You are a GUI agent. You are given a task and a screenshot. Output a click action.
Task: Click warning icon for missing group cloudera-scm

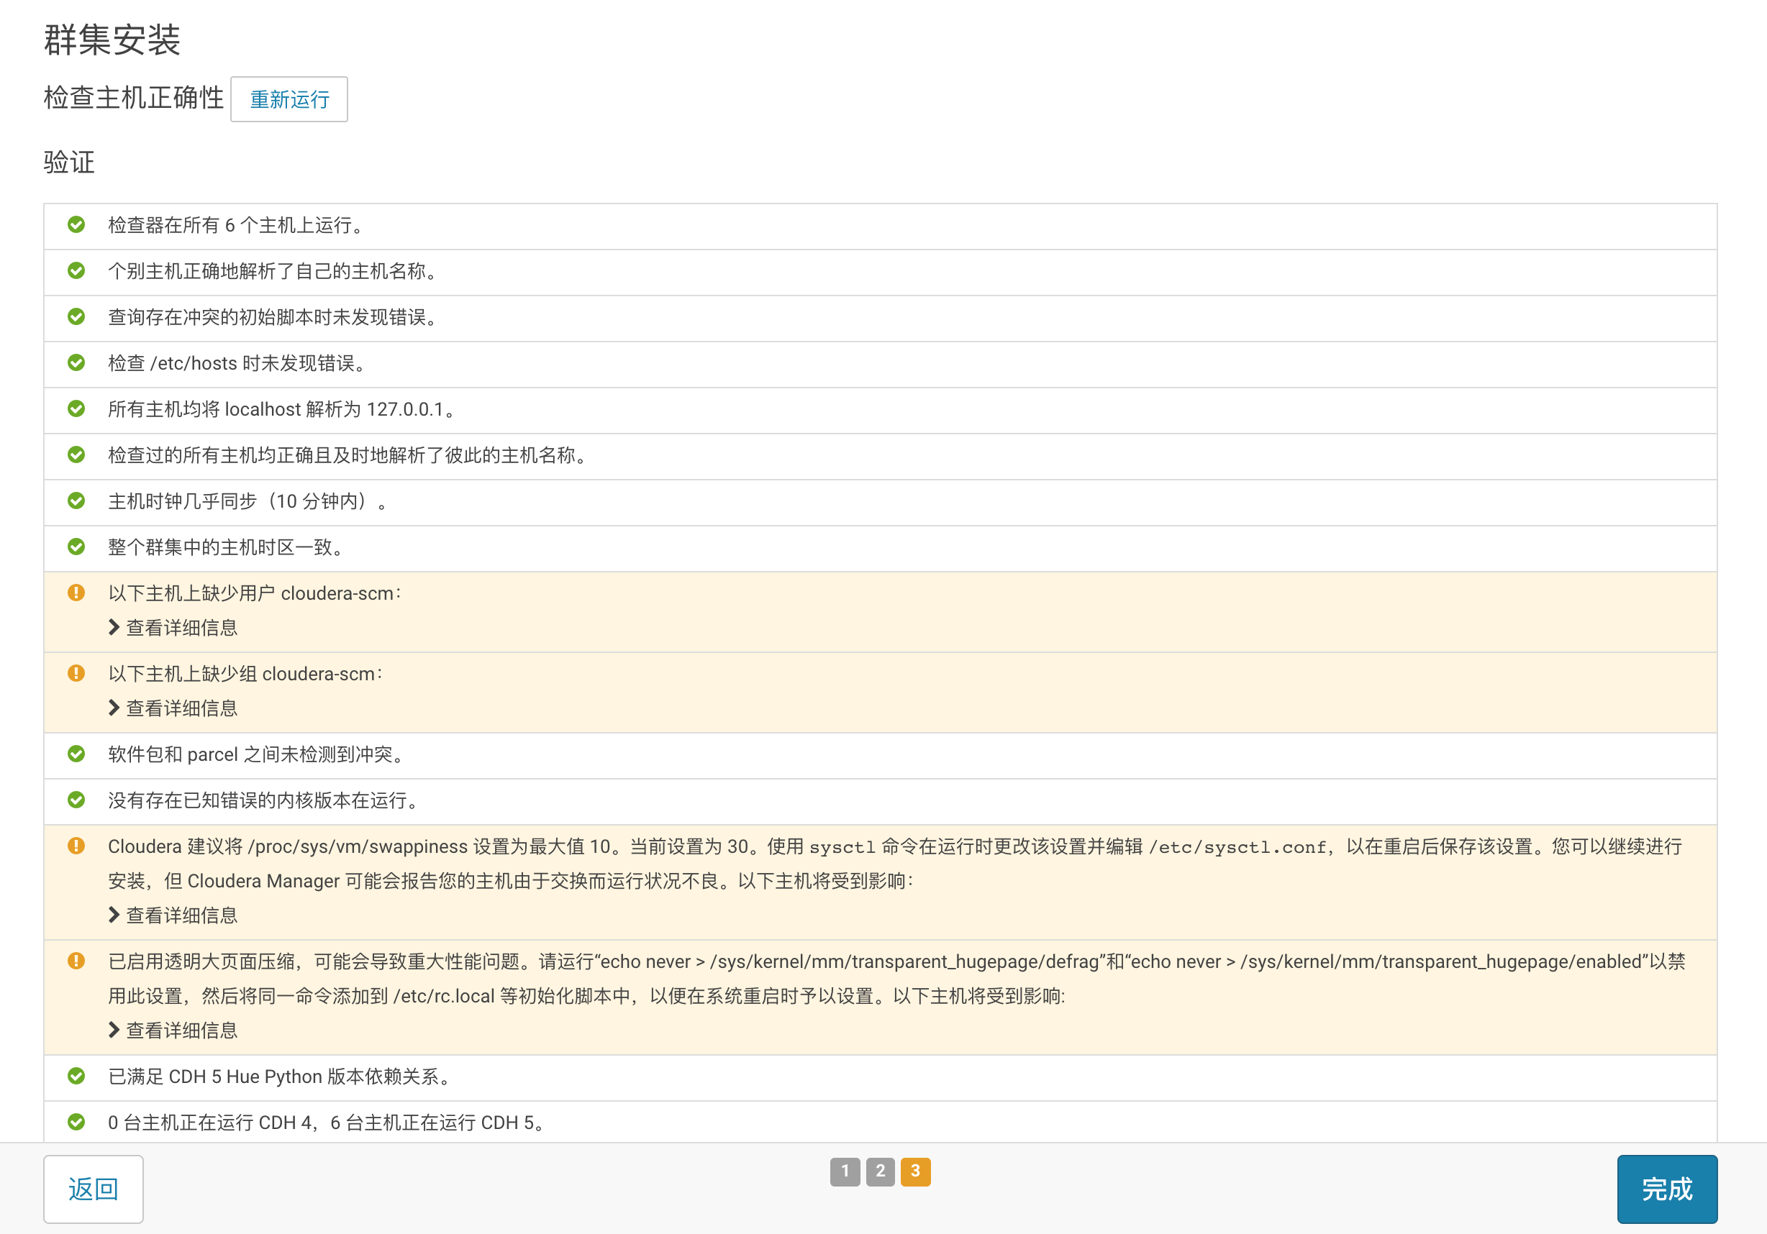(x=76, y=673)
